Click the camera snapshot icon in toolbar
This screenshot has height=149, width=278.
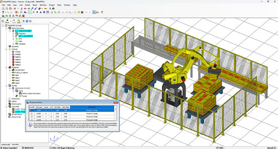point(53,9)
